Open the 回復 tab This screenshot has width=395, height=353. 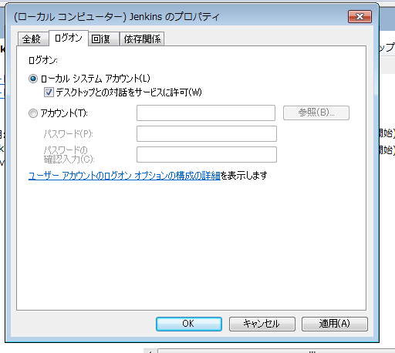click(103, 39)
